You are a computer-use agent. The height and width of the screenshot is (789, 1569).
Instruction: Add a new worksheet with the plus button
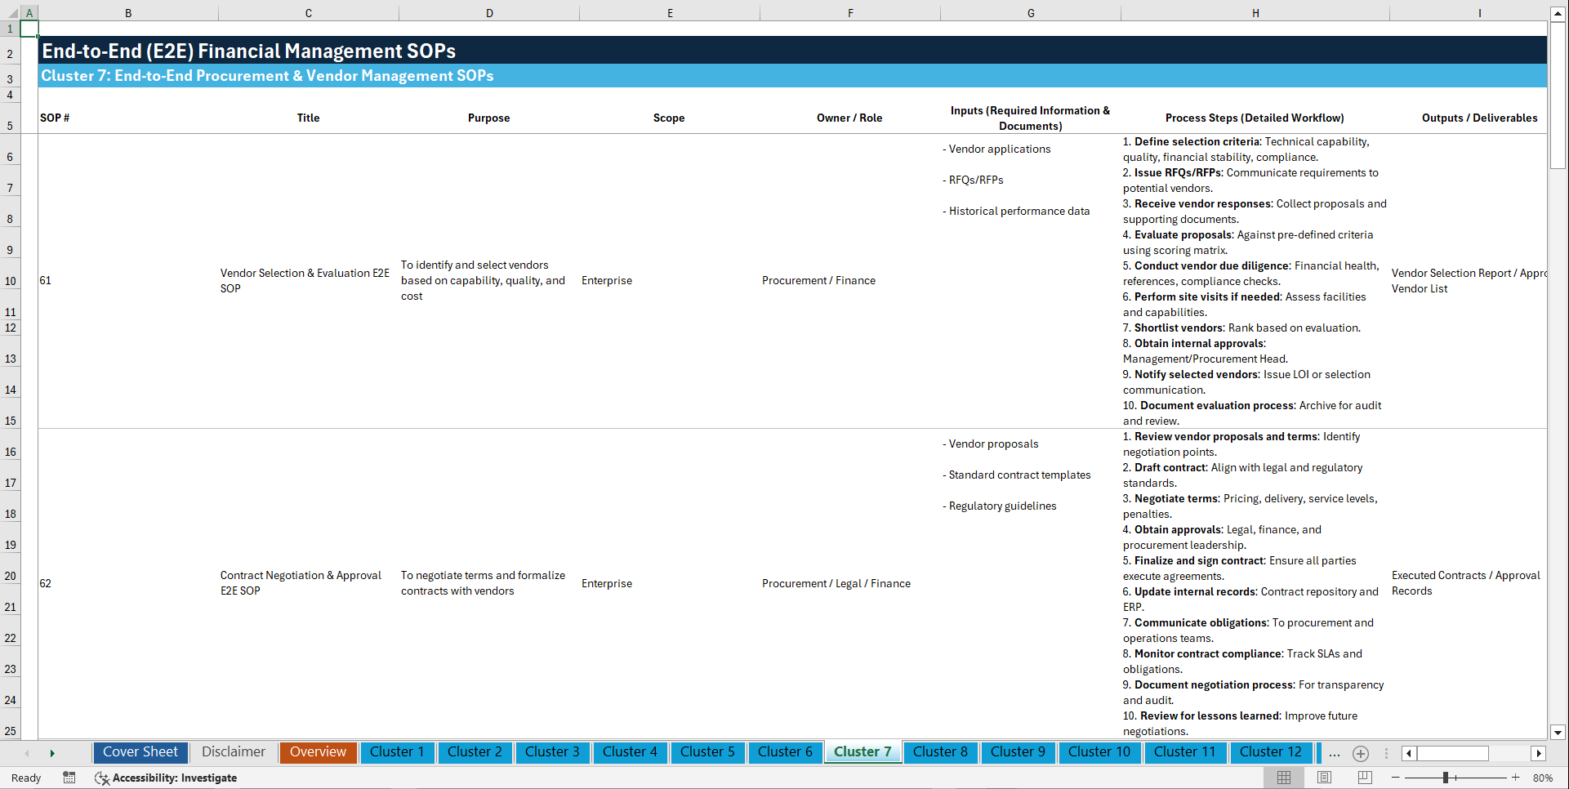[1360, 753]
